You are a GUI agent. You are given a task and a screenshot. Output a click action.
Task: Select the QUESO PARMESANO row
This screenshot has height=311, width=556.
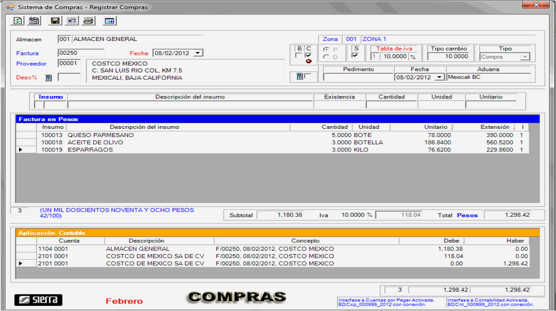100,135
